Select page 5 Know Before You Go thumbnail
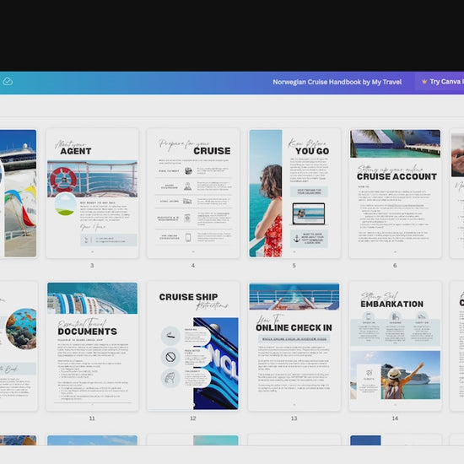Viewport: 464px width, 464px height. (294, 193)
